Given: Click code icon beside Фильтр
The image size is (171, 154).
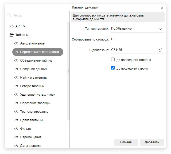Looking at the screenshot, I should coord(16,129).
